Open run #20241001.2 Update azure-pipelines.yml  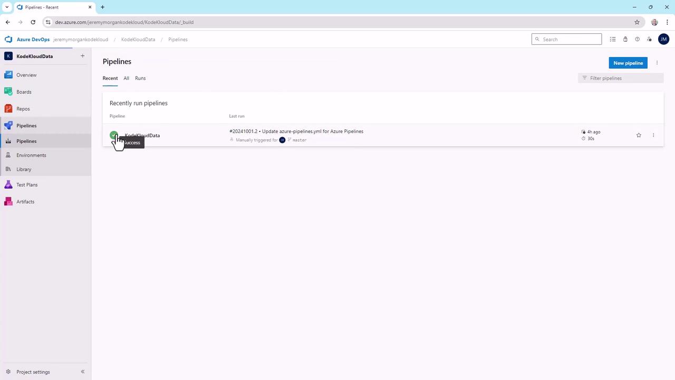(296, 131)
